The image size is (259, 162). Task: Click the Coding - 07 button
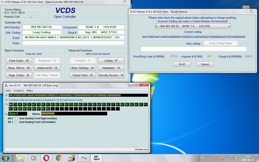(111, 60)
